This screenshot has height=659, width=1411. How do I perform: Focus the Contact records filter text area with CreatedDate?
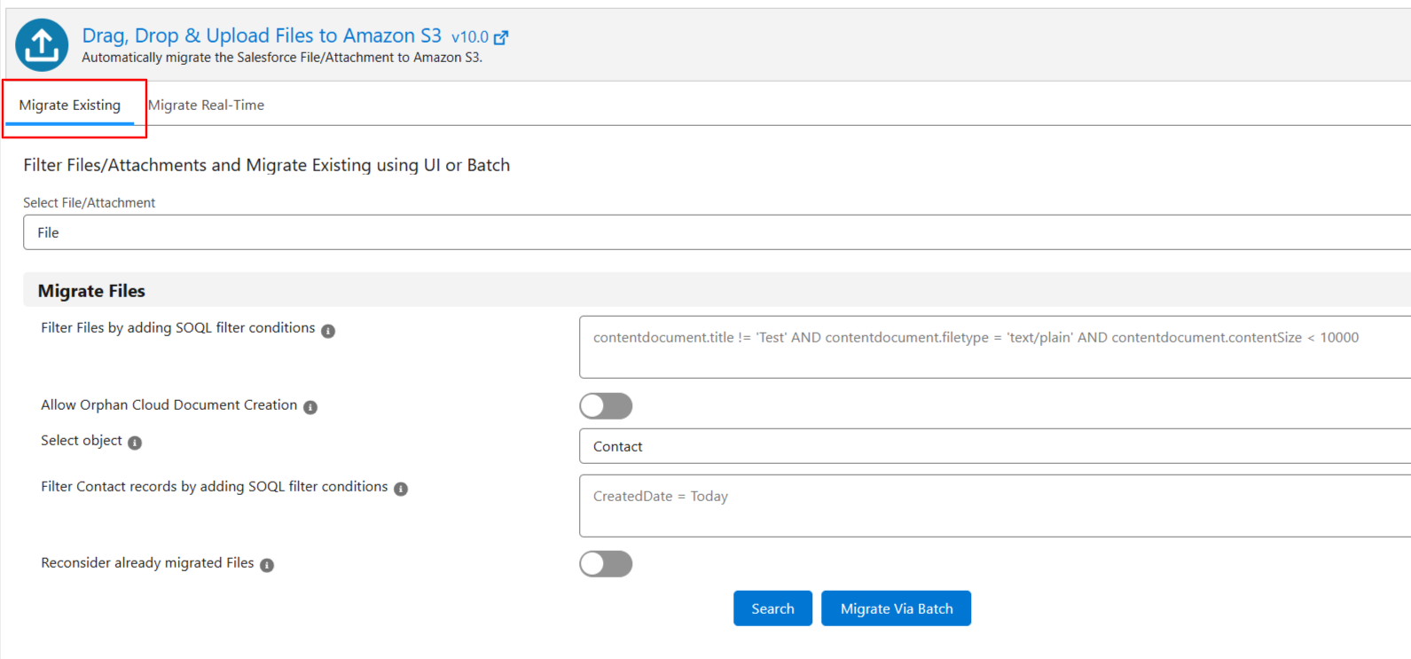coord(995,506)
